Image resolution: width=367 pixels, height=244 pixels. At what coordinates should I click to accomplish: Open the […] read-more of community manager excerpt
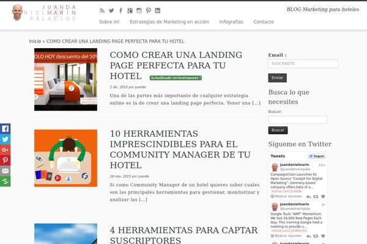(x=143, y=199)
